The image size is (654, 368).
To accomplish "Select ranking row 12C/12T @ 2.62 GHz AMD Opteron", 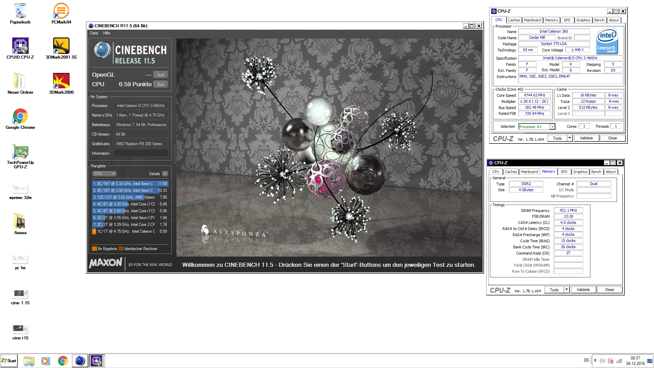I will point(130,197).
